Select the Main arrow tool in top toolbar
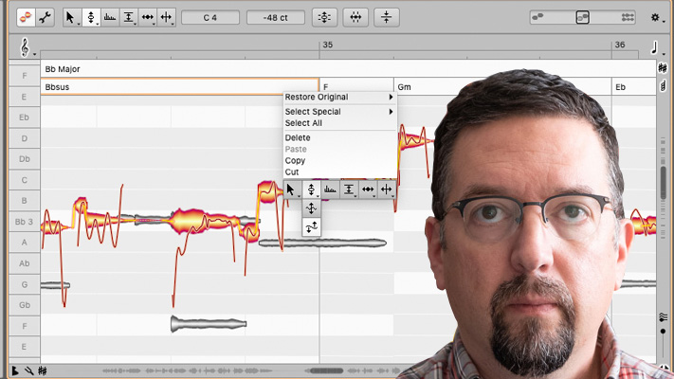674x379 pixels. point(71,17)
